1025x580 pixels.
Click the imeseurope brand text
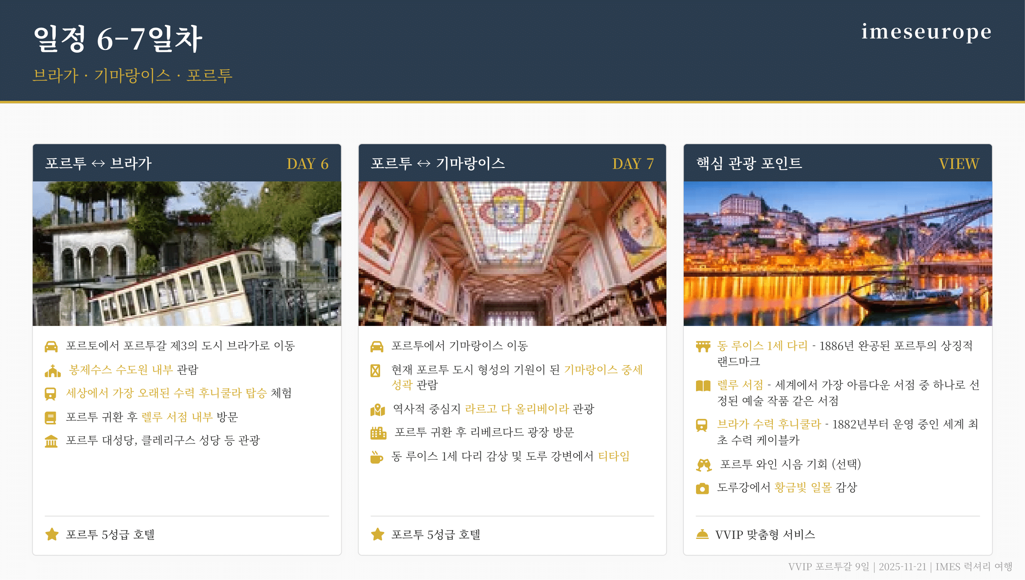926,32
